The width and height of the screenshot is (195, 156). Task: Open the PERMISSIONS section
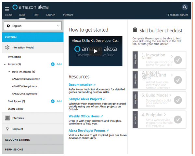[x=33, y=149]
